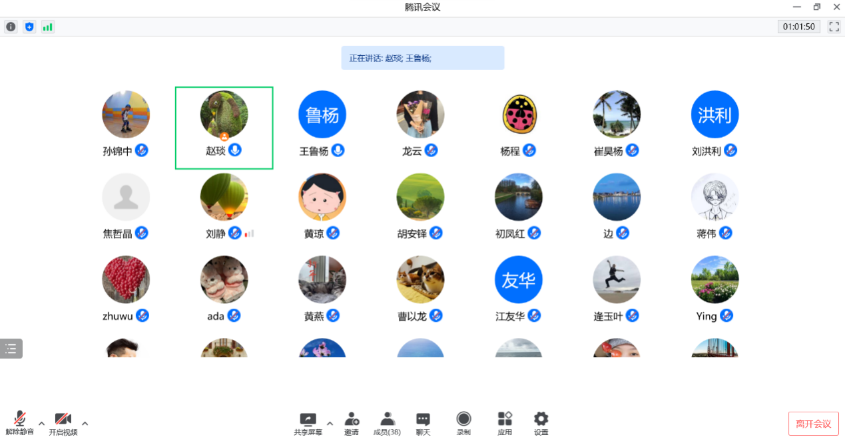Viewport: 845px width, 439px height.
Task: Open the 应用 apps icon
Action: coord(505,422)
